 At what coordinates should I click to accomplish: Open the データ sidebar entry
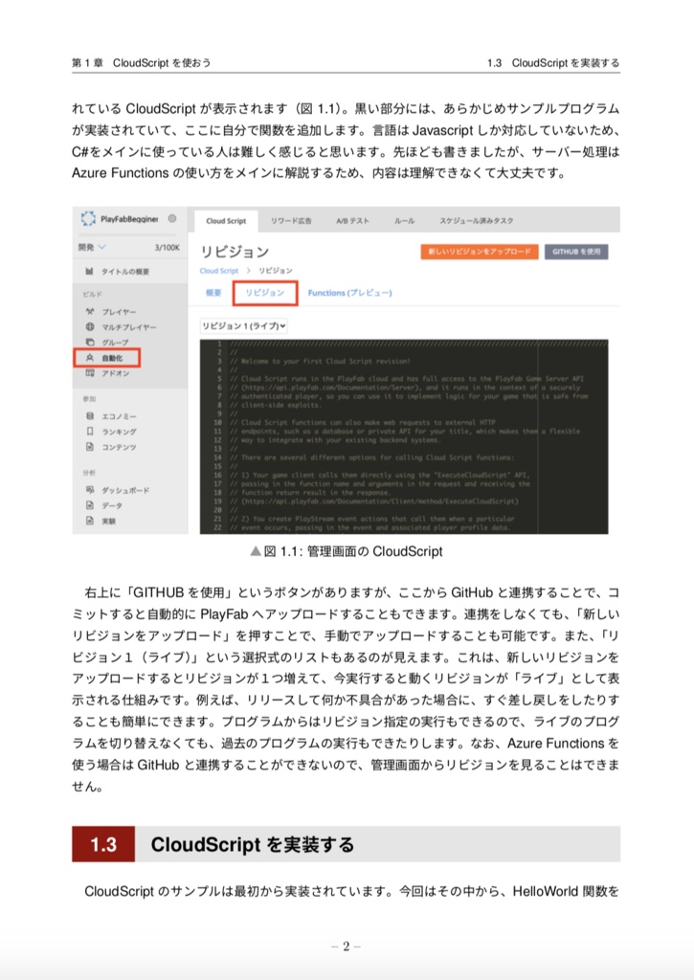112,505
